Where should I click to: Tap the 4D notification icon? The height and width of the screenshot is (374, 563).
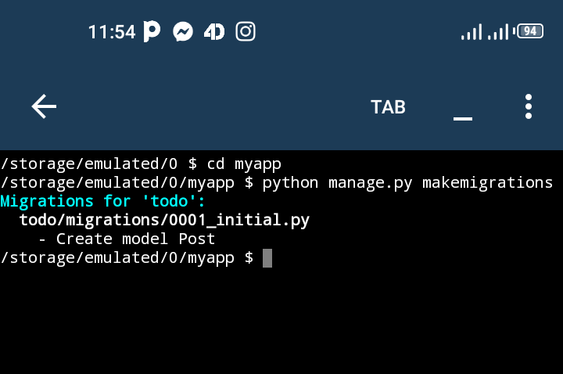tap(214, 32)
